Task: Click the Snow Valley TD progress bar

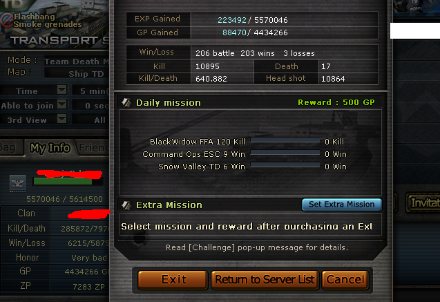Action: (285, 165)
